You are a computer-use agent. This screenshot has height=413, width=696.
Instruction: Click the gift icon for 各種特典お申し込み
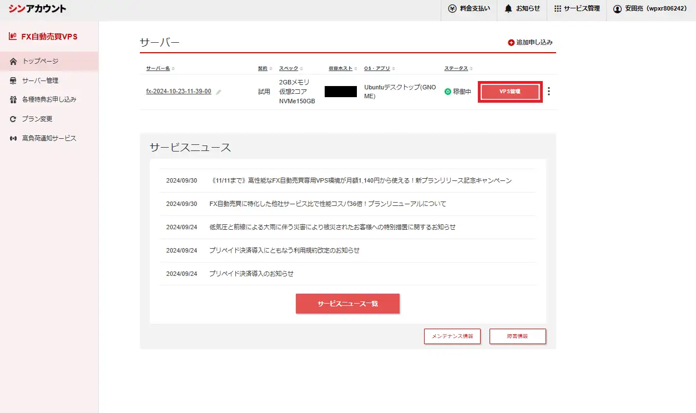click(x=13, y=100)
